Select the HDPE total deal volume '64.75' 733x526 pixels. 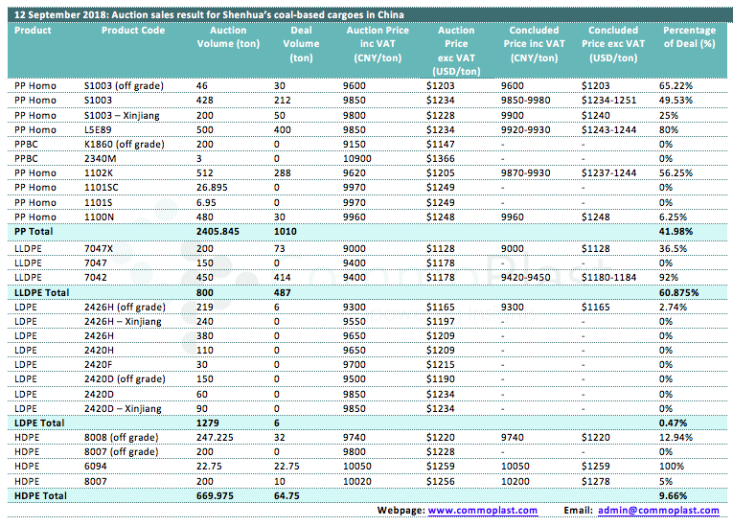[x=286, y=495]
